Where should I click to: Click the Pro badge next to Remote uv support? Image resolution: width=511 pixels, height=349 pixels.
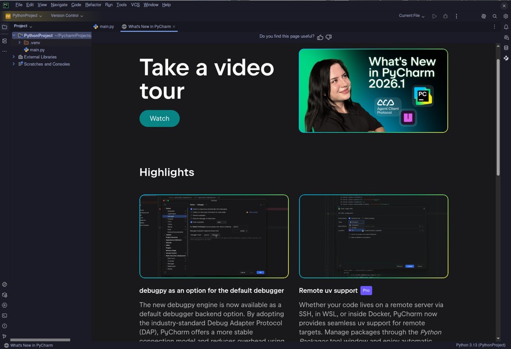[x=366, y=290]
